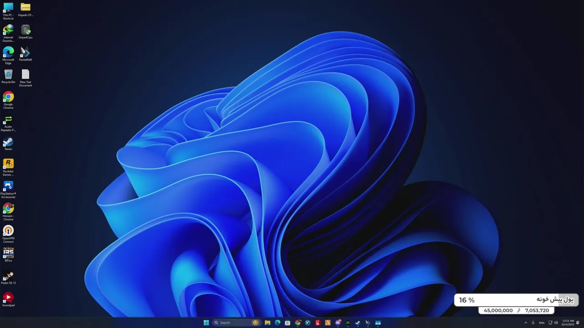Screen dimensions: 584x328
Task: Select the New Text Document file
Action: [x=26, y=78]
